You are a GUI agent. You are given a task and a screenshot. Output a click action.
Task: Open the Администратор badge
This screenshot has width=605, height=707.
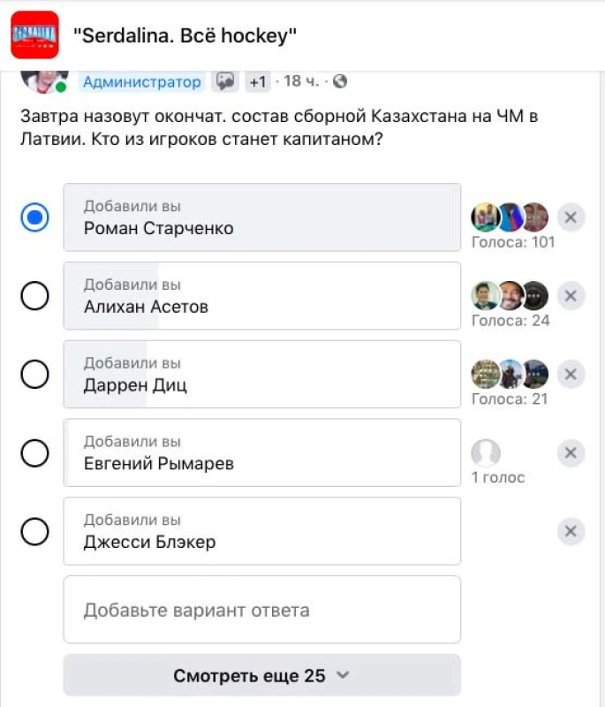[141, 82]
